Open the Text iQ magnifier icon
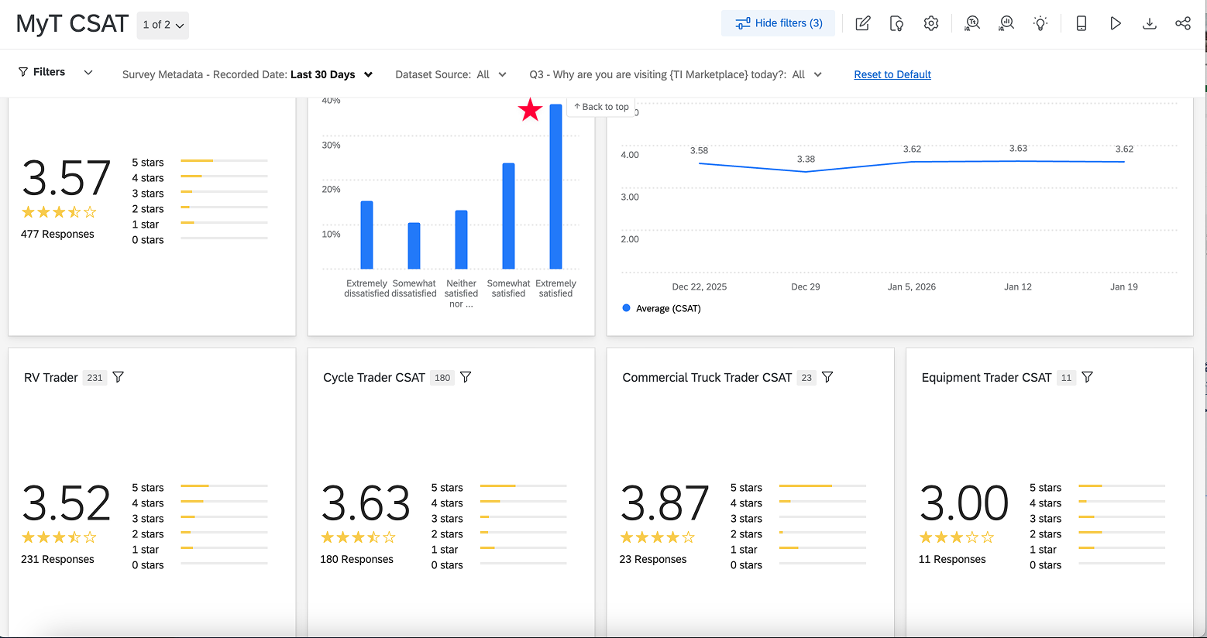Screen dimensions: 1207x638 click(x=972, y=23)
